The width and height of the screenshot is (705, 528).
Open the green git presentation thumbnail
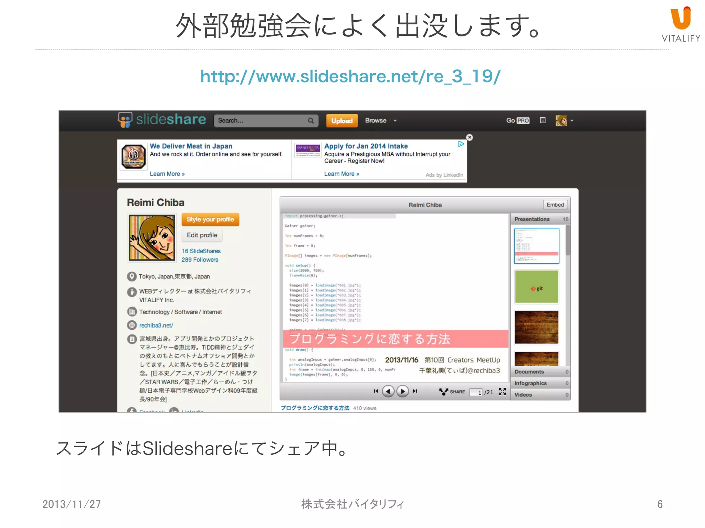pyautogui.click(x=537, y=287)
